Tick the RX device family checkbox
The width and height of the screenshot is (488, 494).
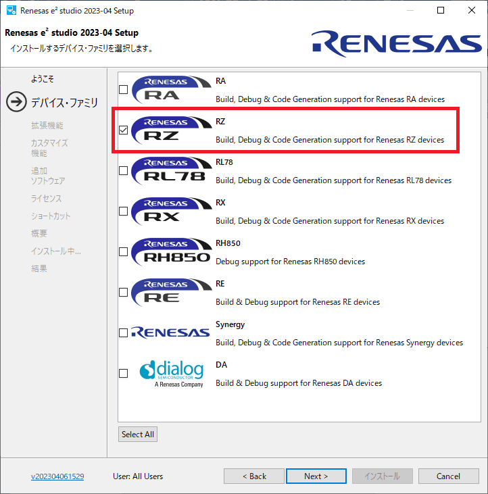[x=124, y=211]
